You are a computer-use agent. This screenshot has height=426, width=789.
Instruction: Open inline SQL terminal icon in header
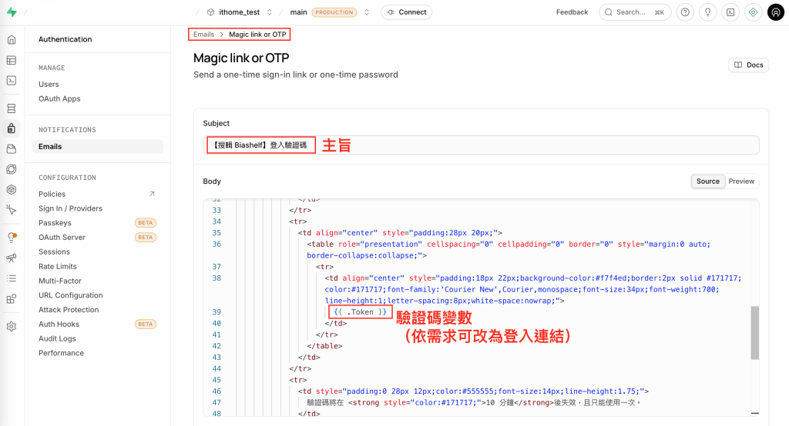coord(730,12)
